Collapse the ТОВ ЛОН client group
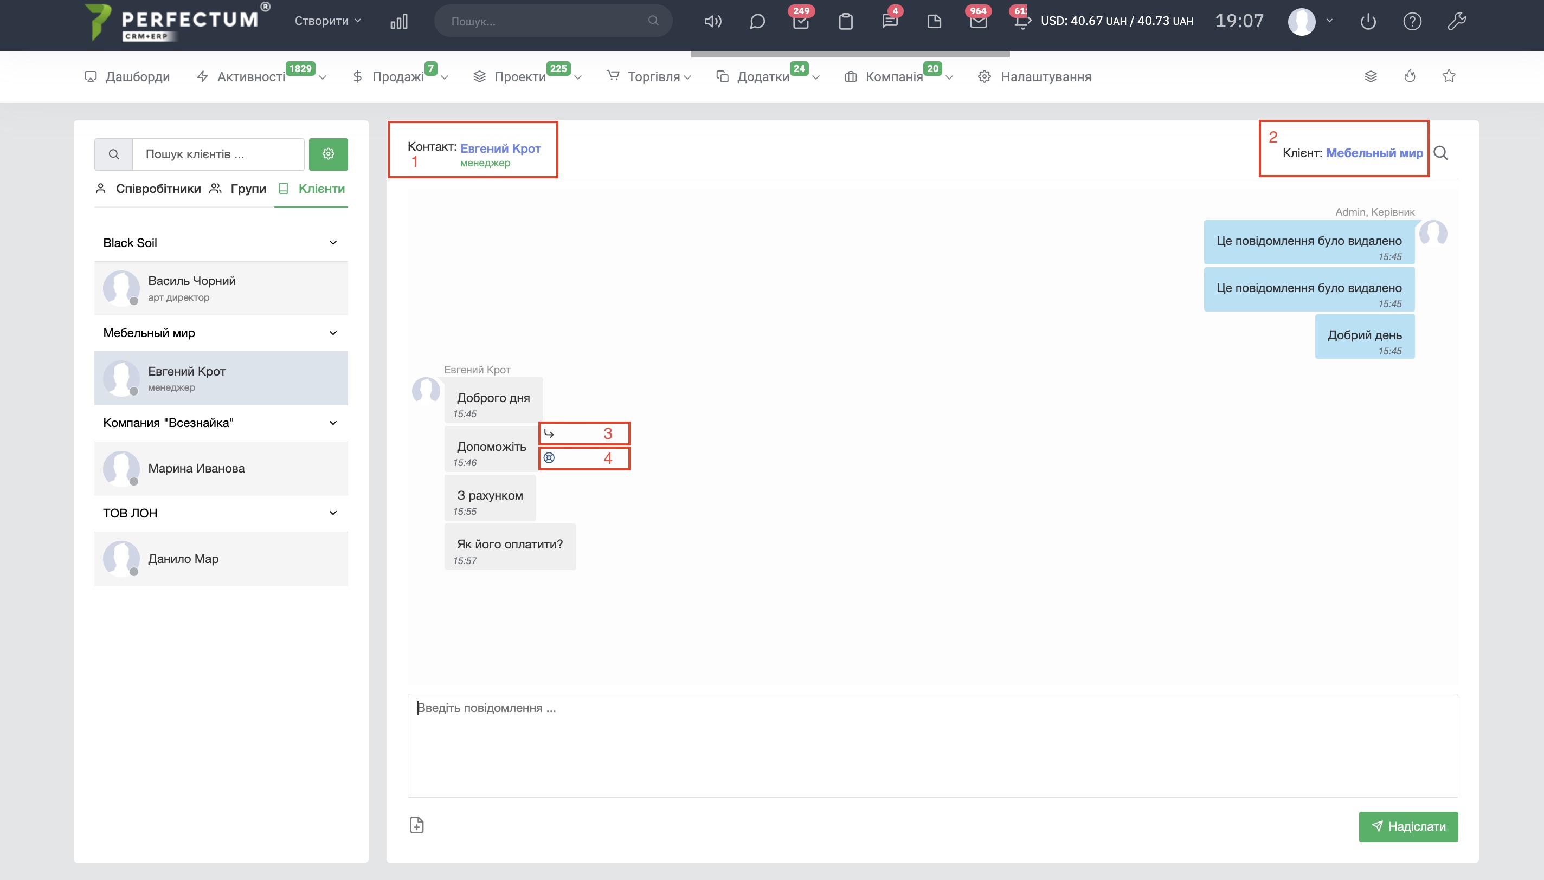 (332, 513)
